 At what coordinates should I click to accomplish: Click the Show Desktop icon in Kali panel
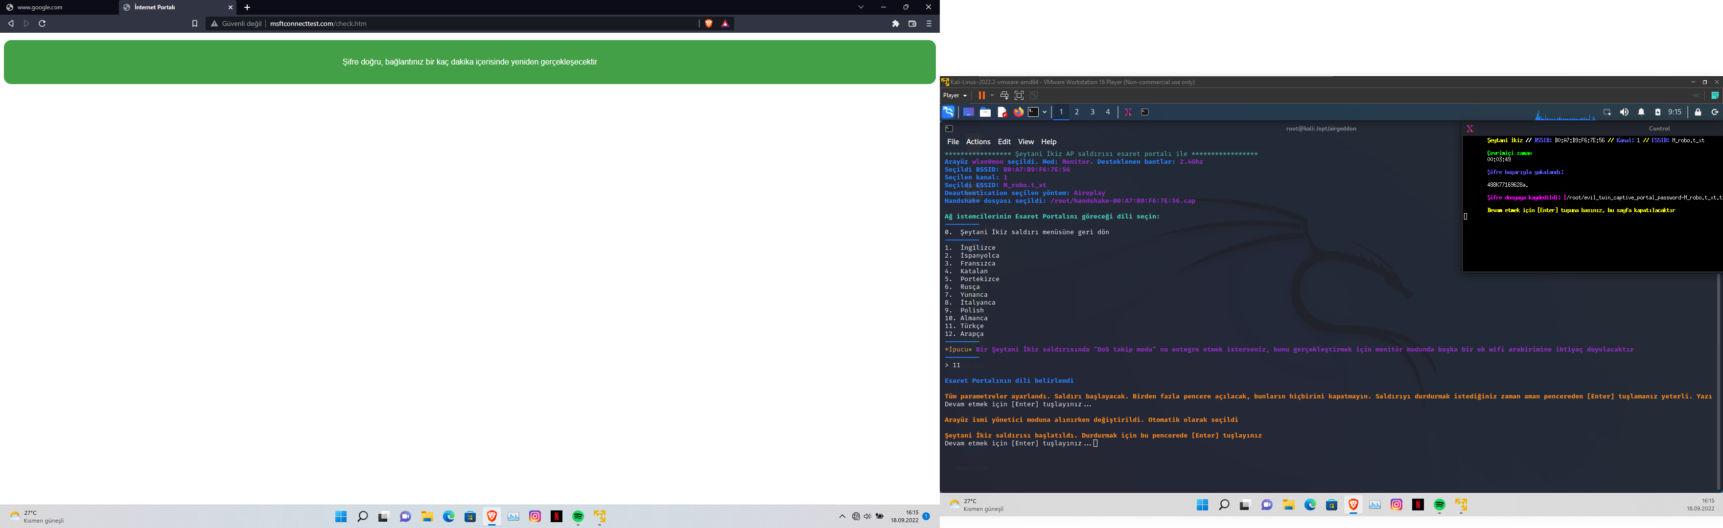click(969, 112)
